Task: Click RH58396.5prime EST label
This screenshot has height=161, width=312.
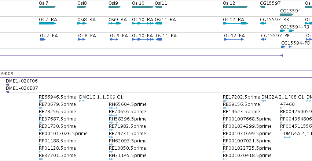Action: coord(128,119)
